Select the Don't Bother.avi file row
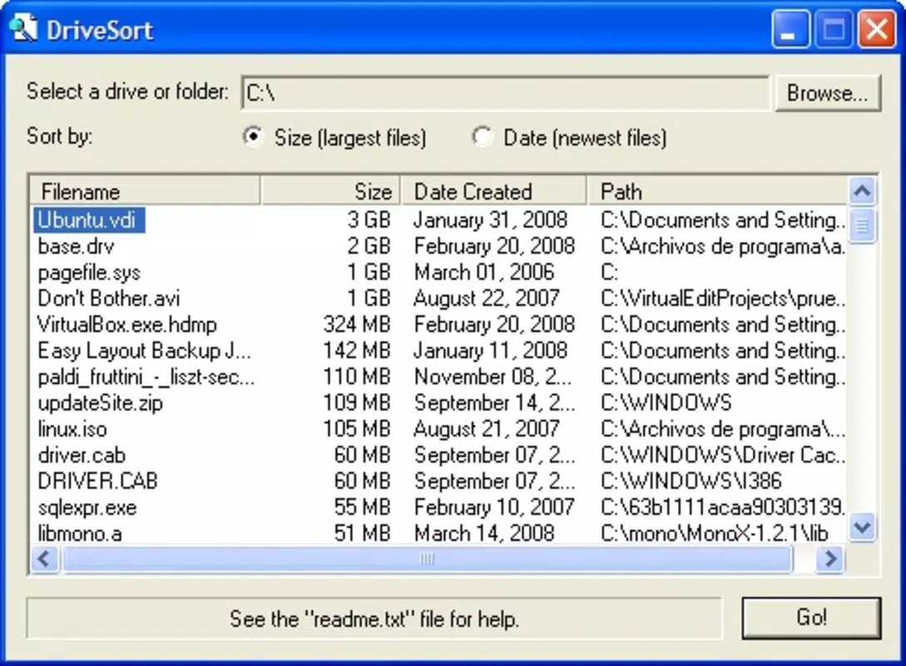 tap(438, 298)
